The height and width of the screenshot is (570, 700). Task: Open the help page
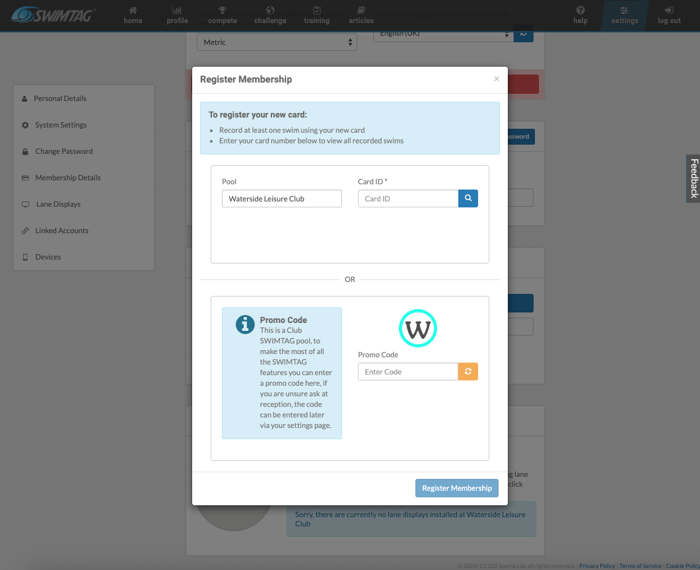click(x=580, y=15)
